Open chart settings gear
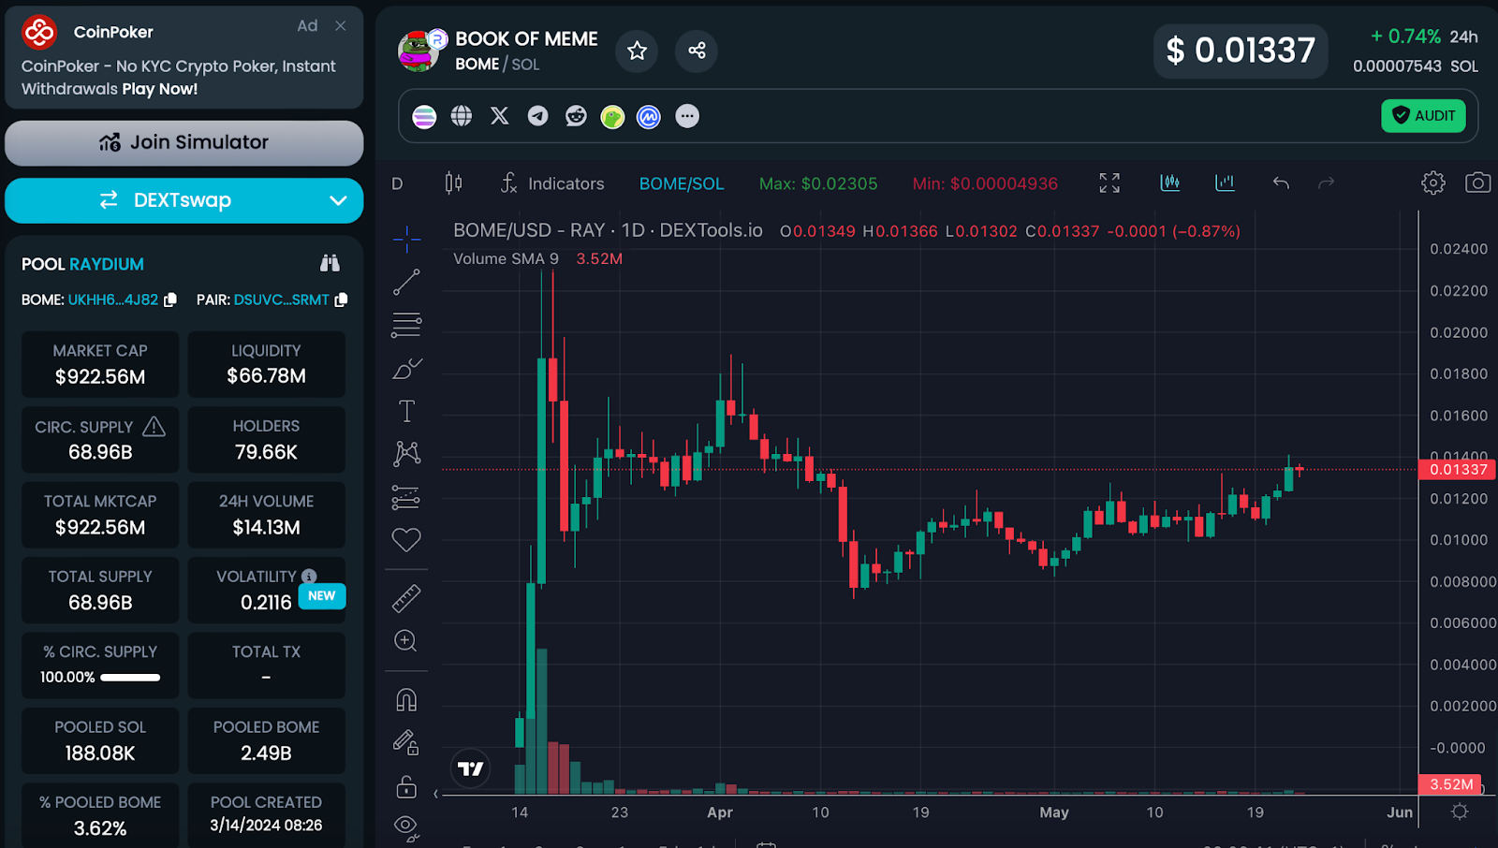This screenshot has height=848, width=1498. tap(1433, 183)
